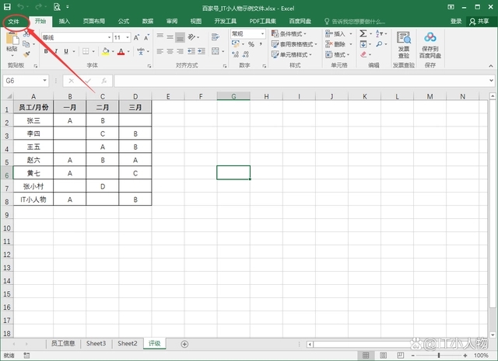This screenshot has width=498, height=361.
Task: Undo the last action
Action: pos(20,7)
